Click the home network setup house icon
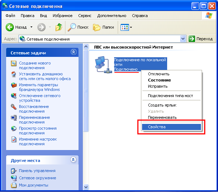The image size is (218, 192). click(x=14, y=74)
